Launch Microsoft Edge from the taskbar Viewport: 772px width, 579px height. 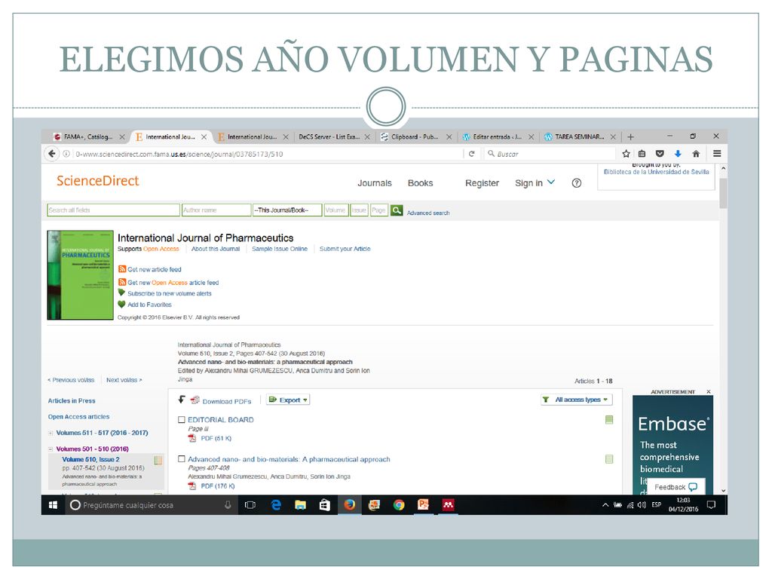coord(276,504)
